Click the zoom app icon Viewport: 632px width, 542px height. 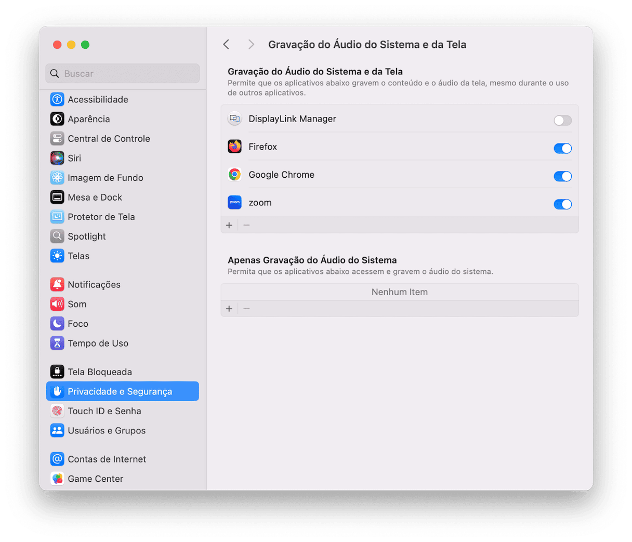click(234, 203)
